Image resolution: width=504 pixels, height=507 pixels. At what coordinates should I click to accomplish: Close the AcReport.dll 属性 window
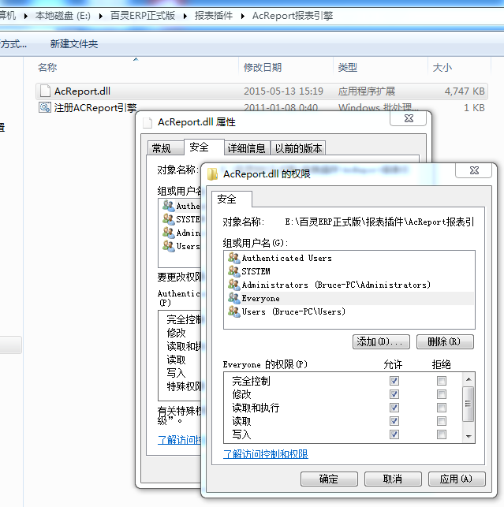coord(409,118)
